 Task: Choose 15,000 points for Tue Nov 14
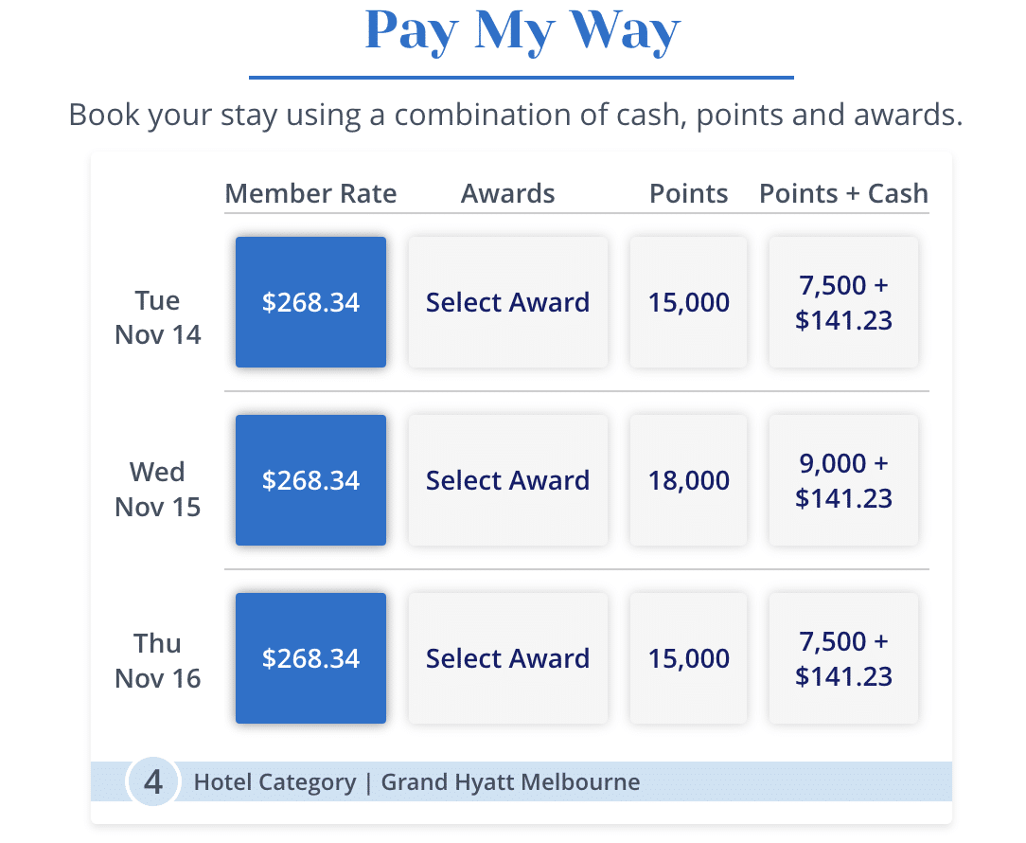click(x=688, y=302)
